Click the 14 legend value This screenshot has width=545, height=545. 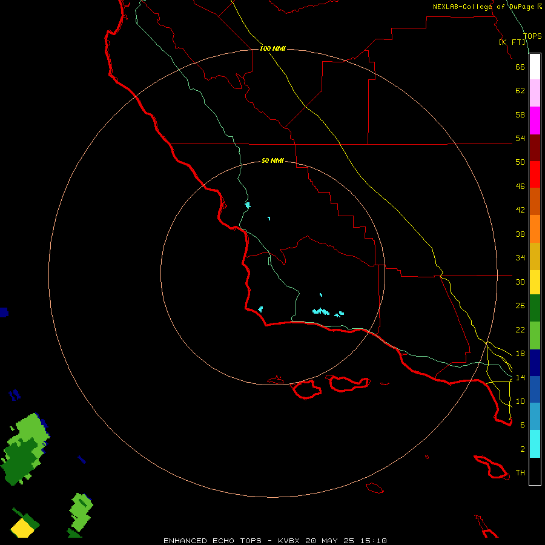pyautogui.click(x=520, y=377)
